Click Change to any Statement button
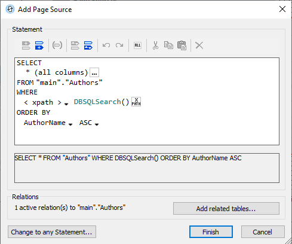 pos(52,232)
